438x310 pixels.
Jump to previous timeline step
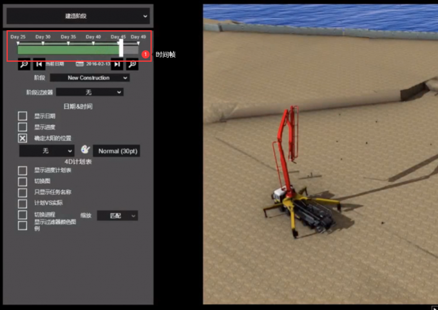[39, 64]
